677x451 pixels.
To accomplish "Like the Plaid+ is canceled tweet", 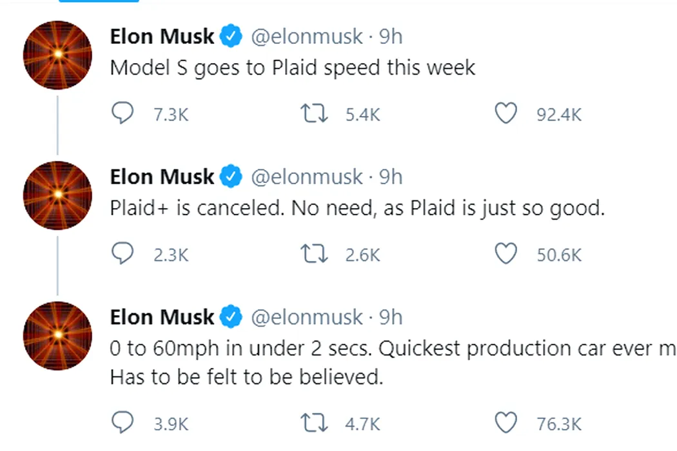I will [505, 254].
